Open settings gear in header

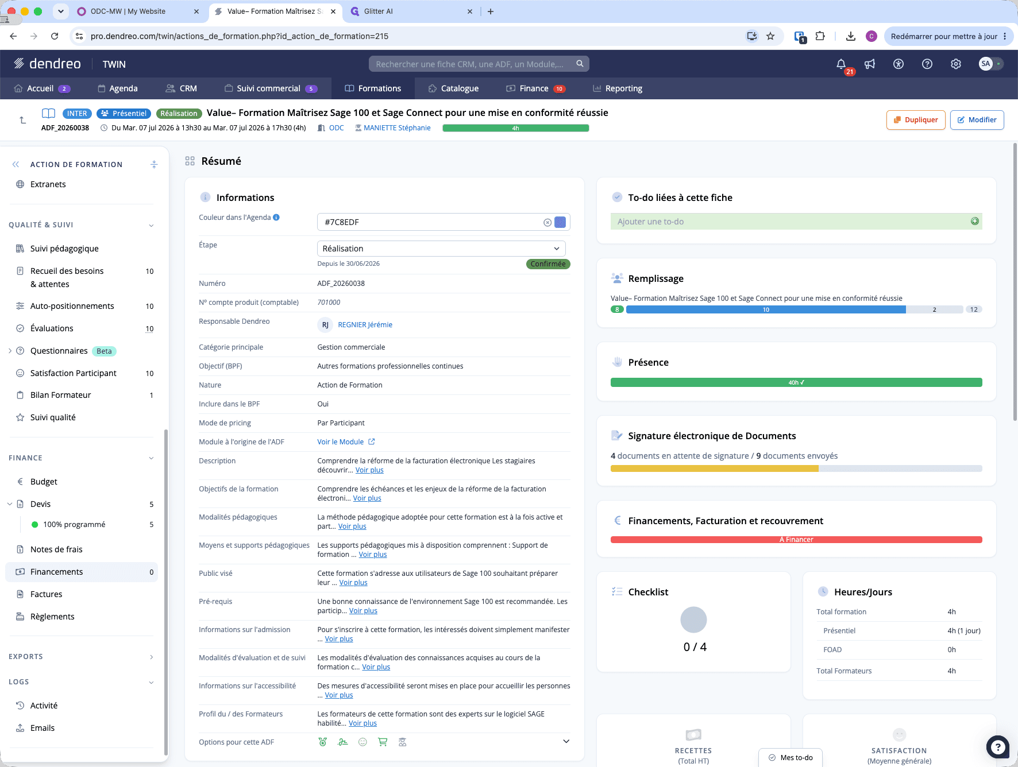coord(956,64)
